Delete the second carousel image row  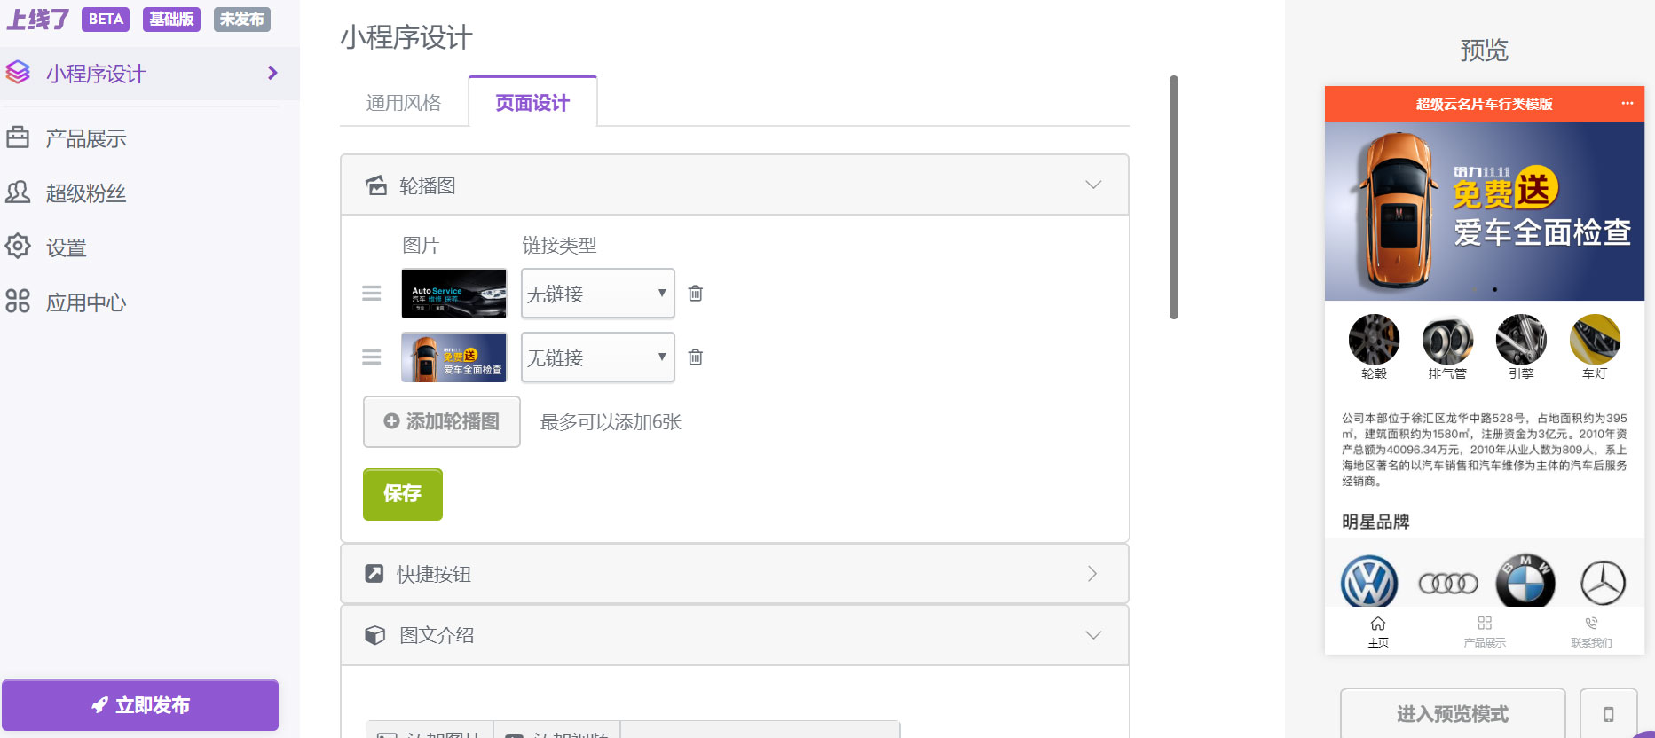696,357
